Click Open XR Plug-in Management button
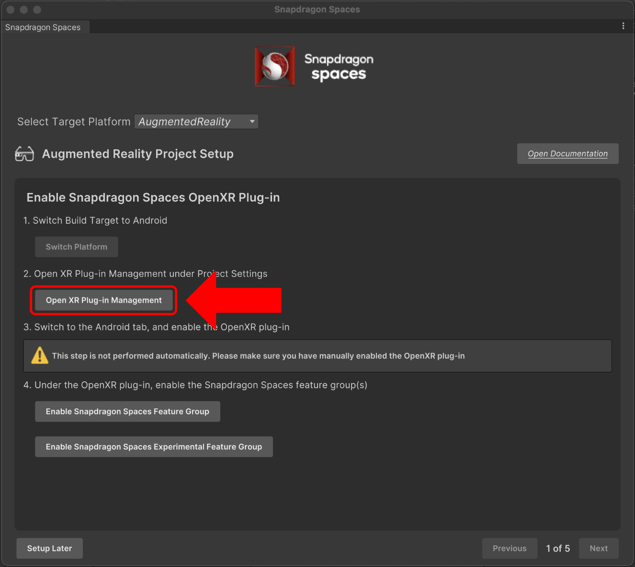This screenshot has width=635, height=567. pyautogui.click(x=104, y=300)
